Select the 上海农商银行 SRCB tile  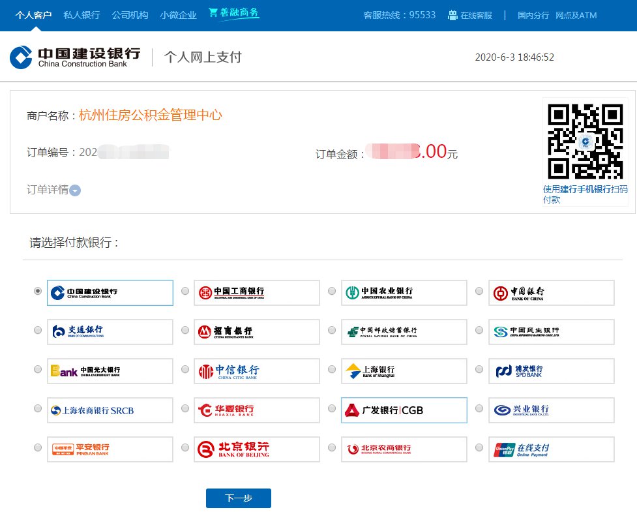click(x=110, y=410)
